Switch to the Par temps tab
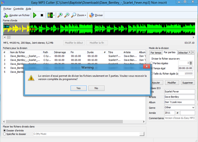The height and width of the screenshot is (142, 198). 156,53
